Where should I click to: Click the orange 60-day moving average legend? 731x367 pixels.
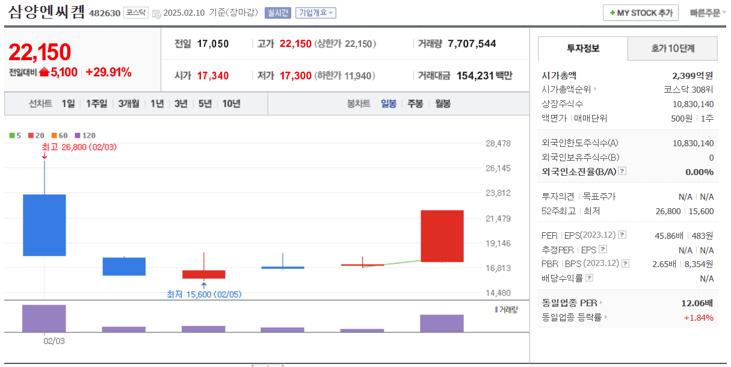click(60, 135)
